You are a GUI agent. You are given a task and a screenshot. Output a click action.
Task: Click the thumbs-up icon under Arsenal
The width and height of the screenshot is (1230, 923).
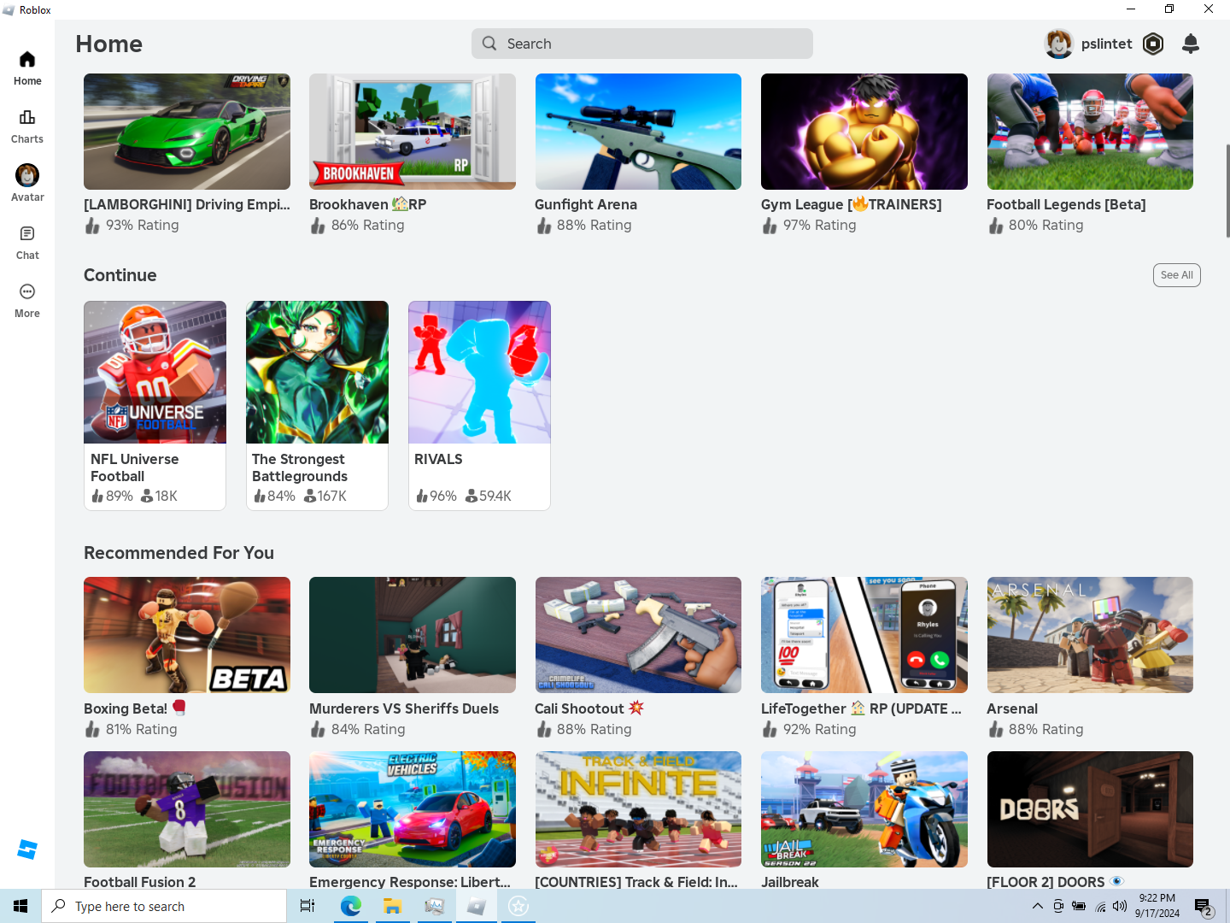996,729
